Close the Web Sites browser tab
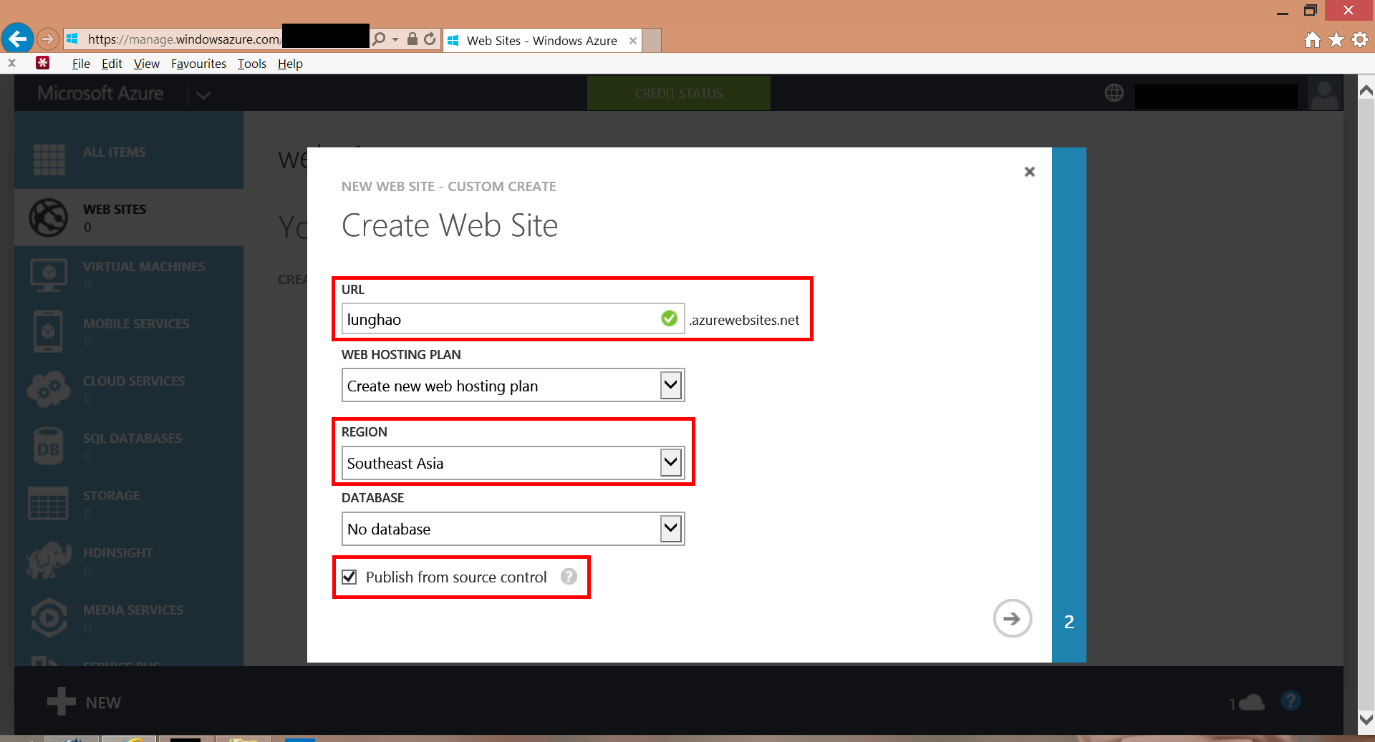Image resolution: width=1375 pixels, height=742 pixels. tap(633, 41)
